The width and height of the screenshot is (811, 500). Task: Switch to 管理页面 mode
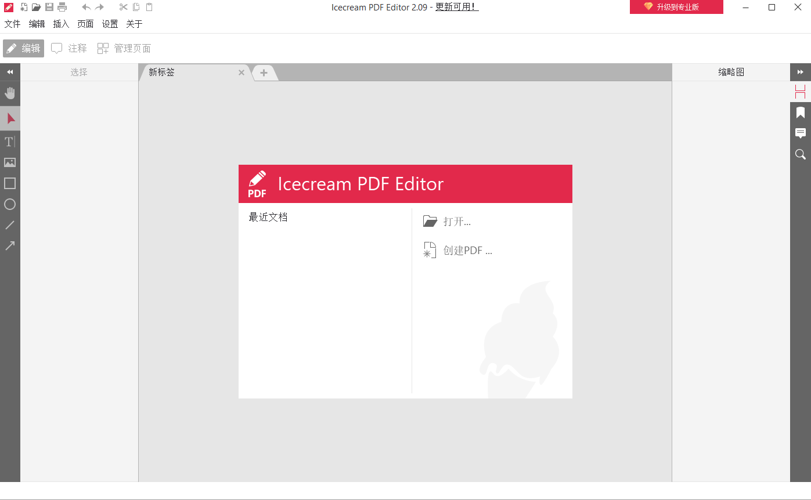124,48
